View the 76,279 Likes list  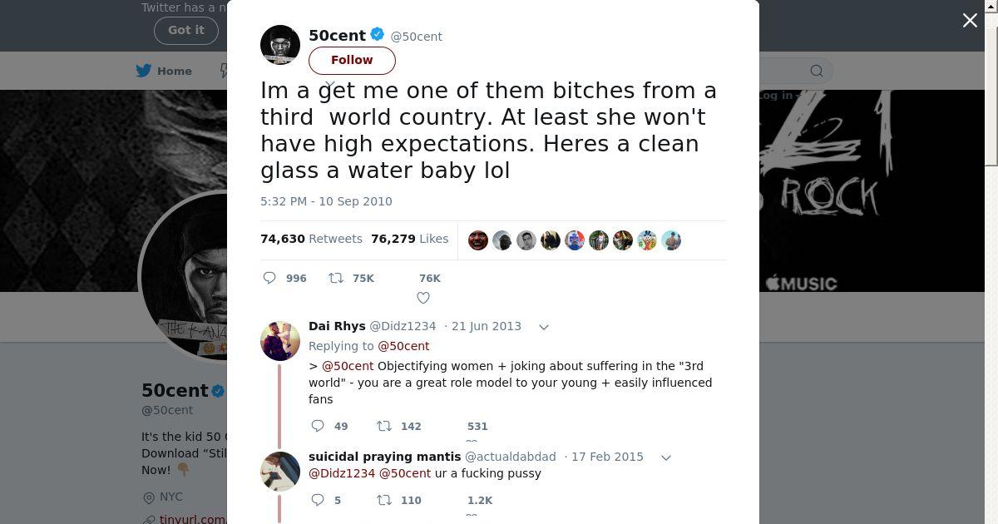click(x=409, y=239)
